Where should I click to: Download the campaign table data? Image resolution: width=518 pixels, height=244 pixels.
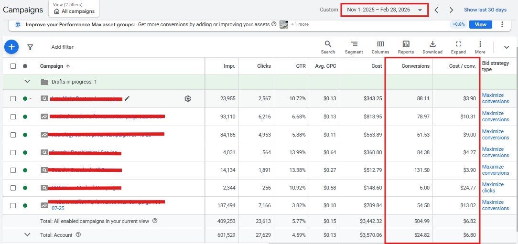(432, 47)
